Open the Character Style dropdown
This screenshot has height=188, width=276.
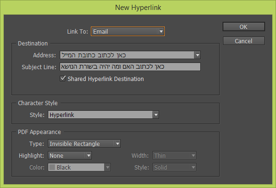tap(103, 115)
